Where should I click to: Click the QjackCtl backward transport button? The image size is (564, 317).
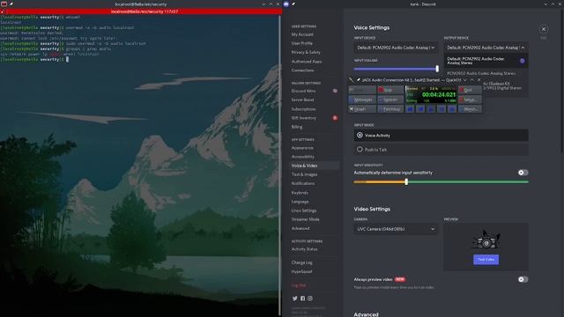coord(420,109)
